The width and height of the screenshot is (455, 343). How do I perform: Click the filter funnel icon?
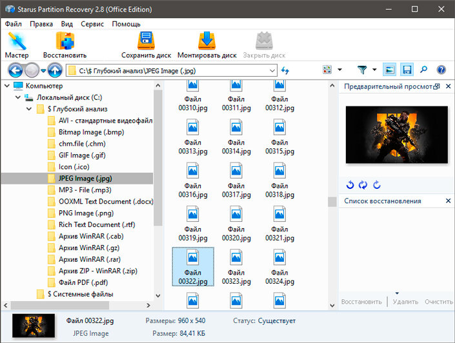tap(362, 70)
